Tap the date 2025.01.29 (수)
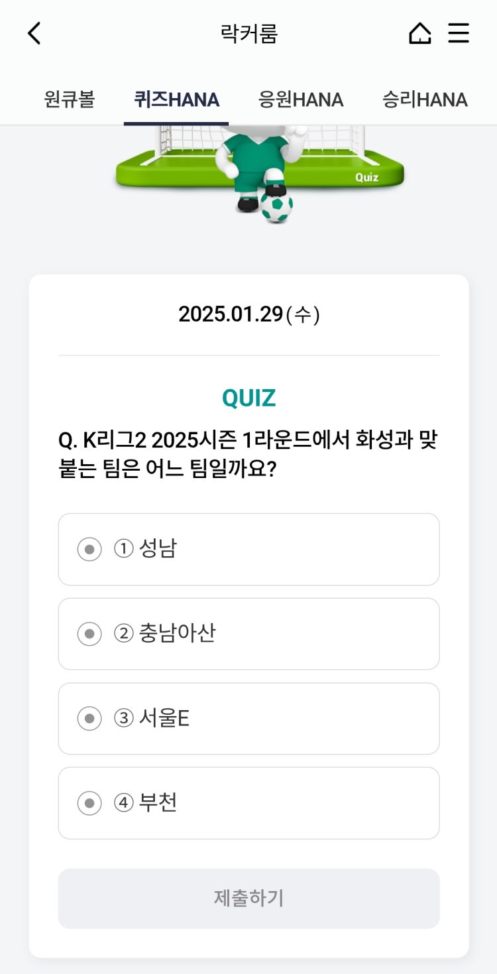This screenshot has height=974, width=497. pos(248,314)
